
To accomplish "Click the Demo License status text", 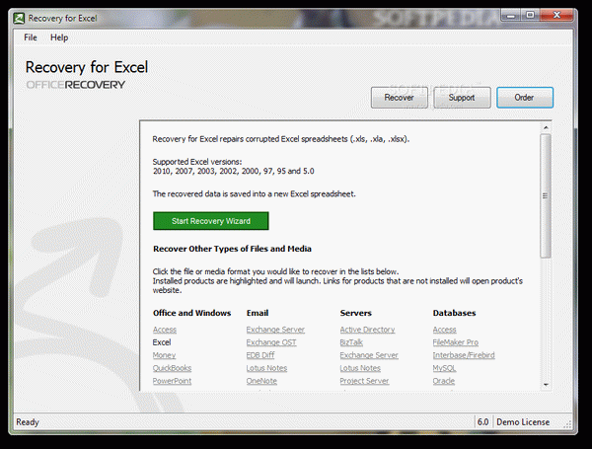I will [523, 422].
